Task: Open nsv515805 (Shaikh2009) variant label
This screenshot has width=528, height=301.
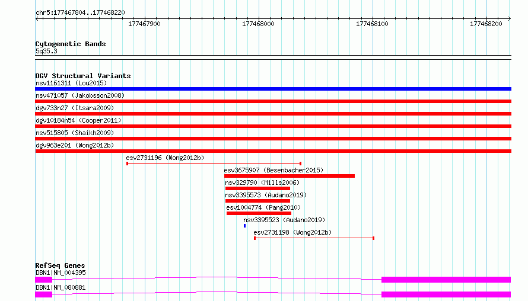Action: coord(75,133)
